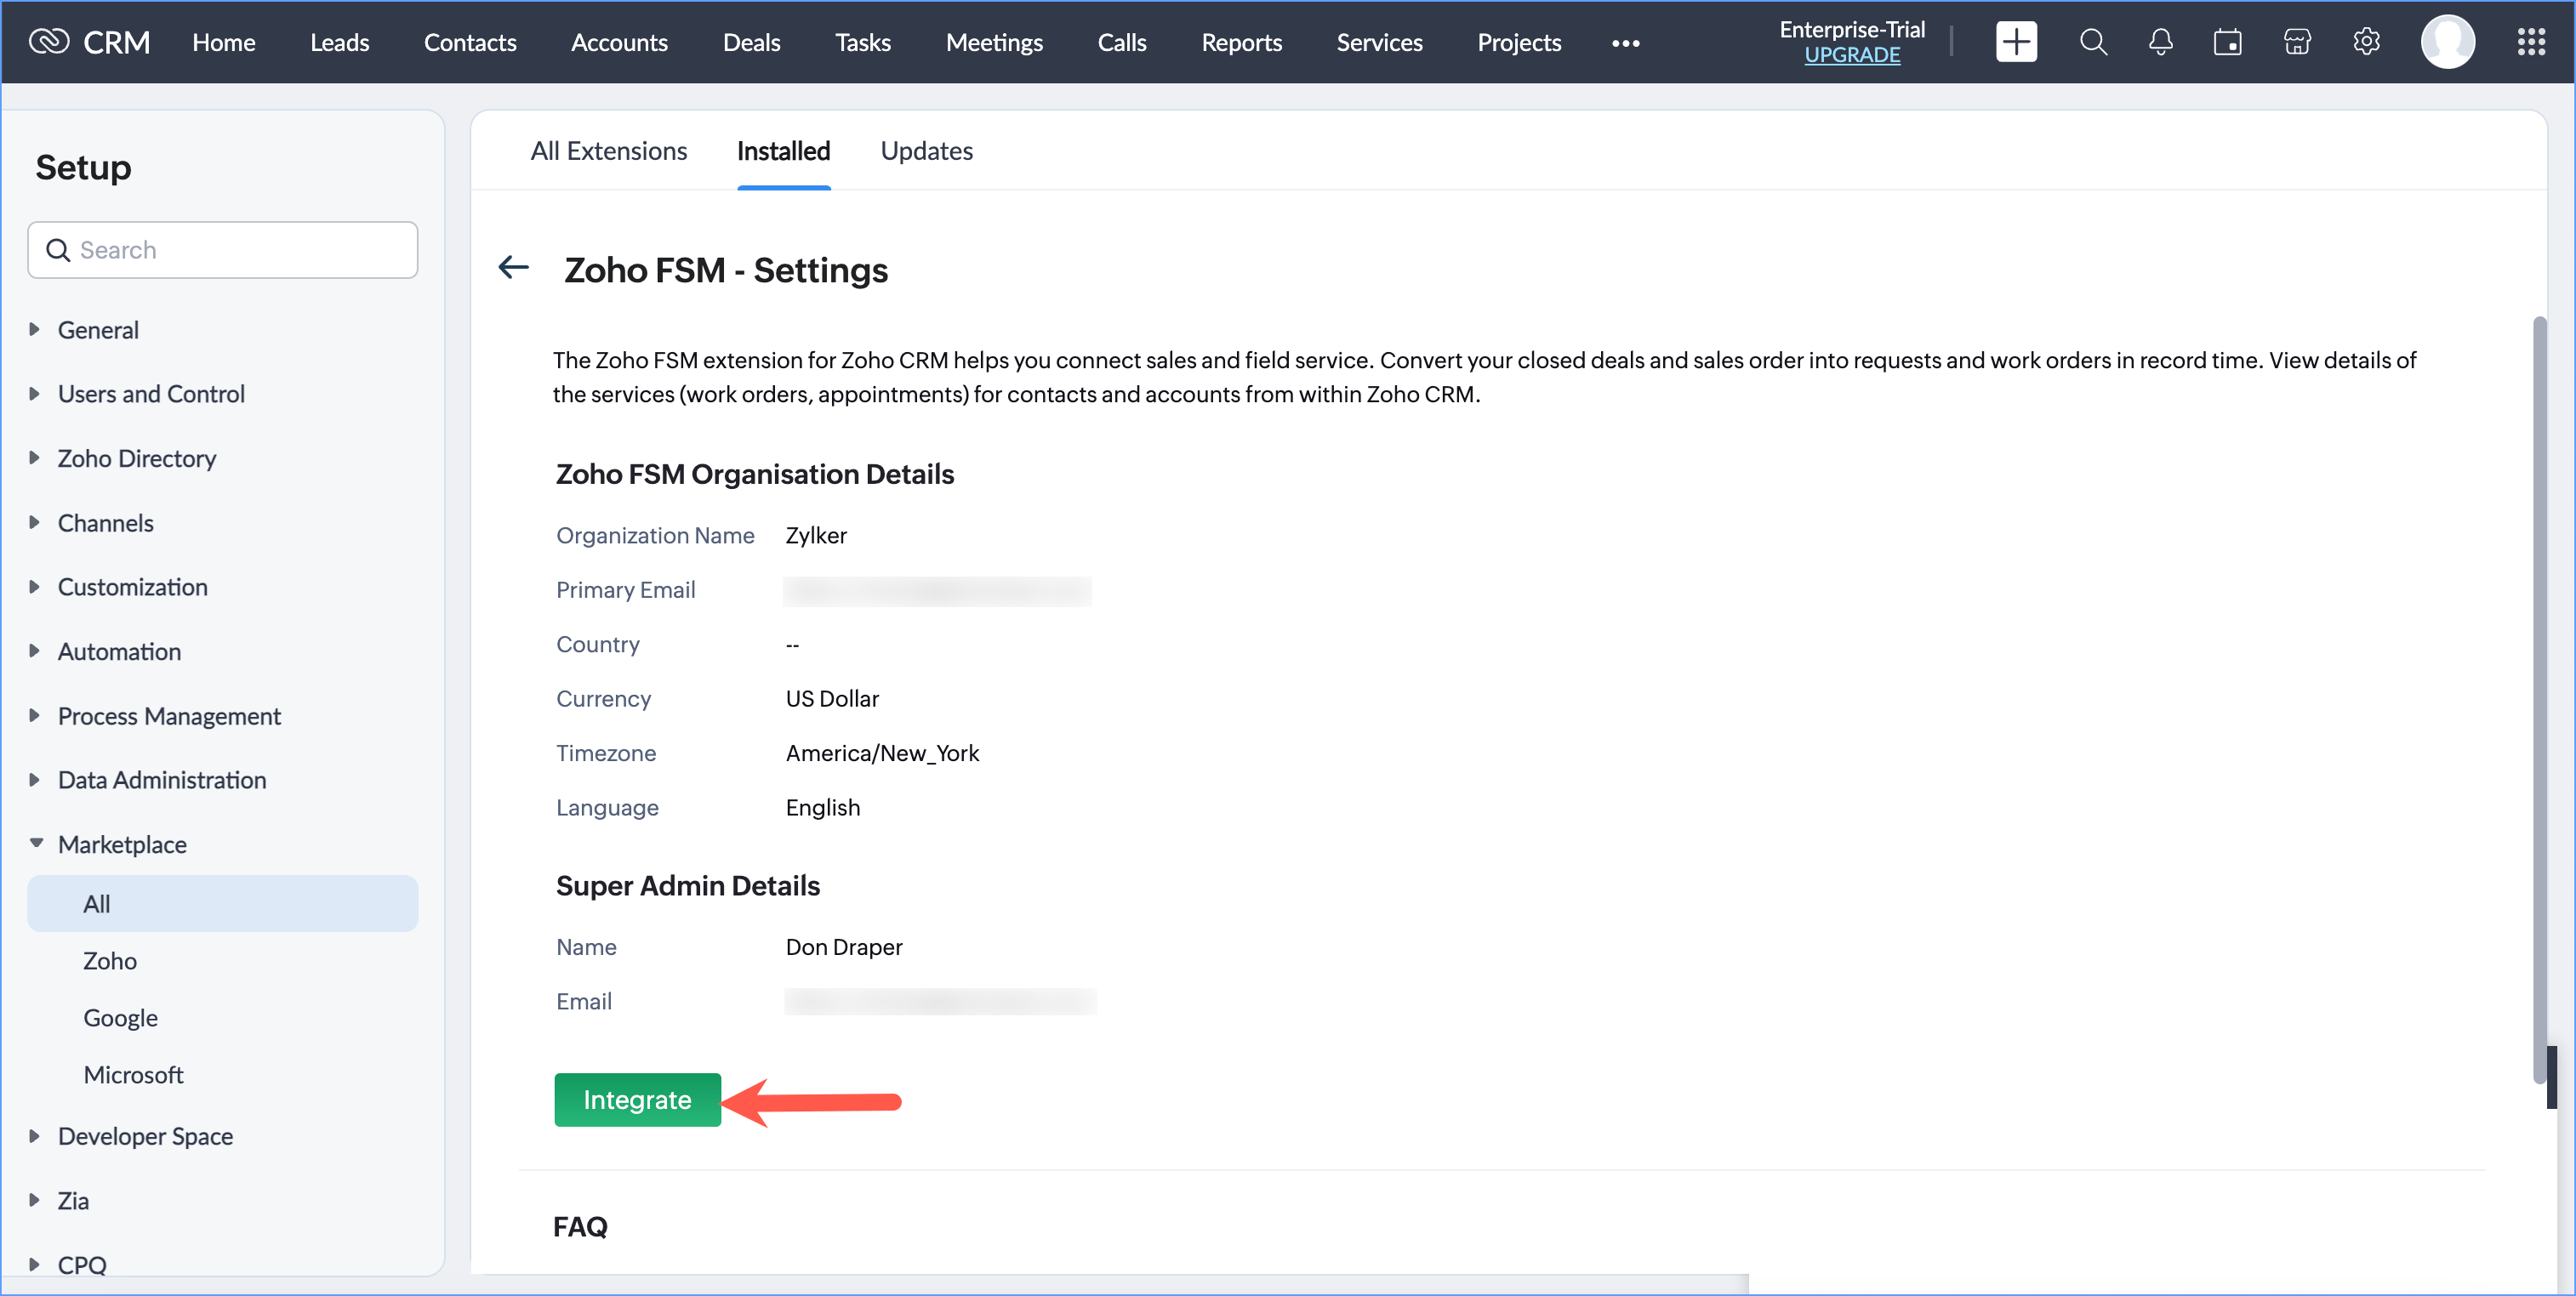
Task: Click the plus create-new icon
Action: pos(2015,42)
